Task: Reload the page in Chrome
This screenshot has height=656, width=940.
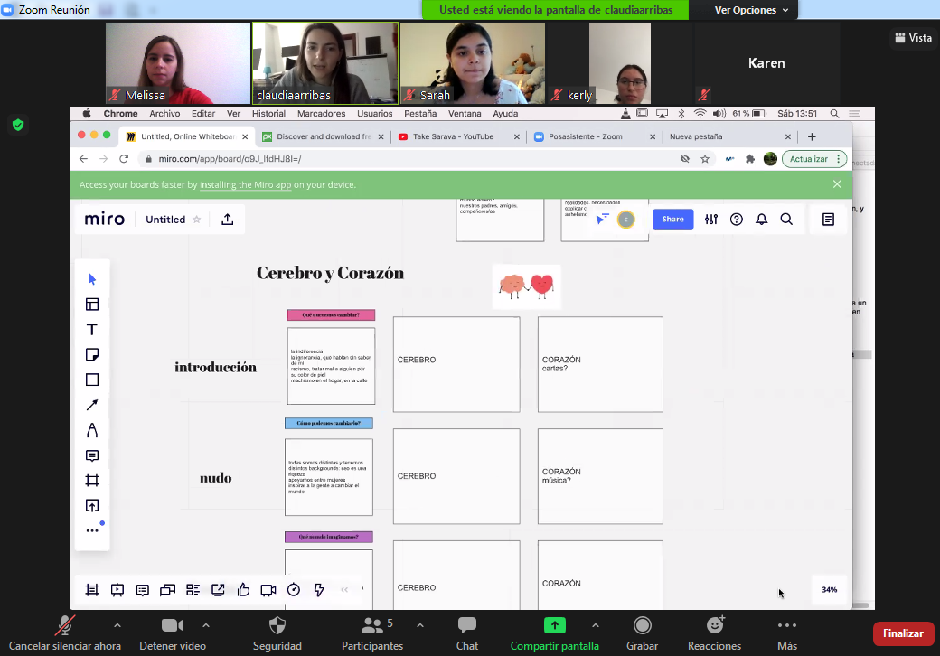Action: (124, 159)
